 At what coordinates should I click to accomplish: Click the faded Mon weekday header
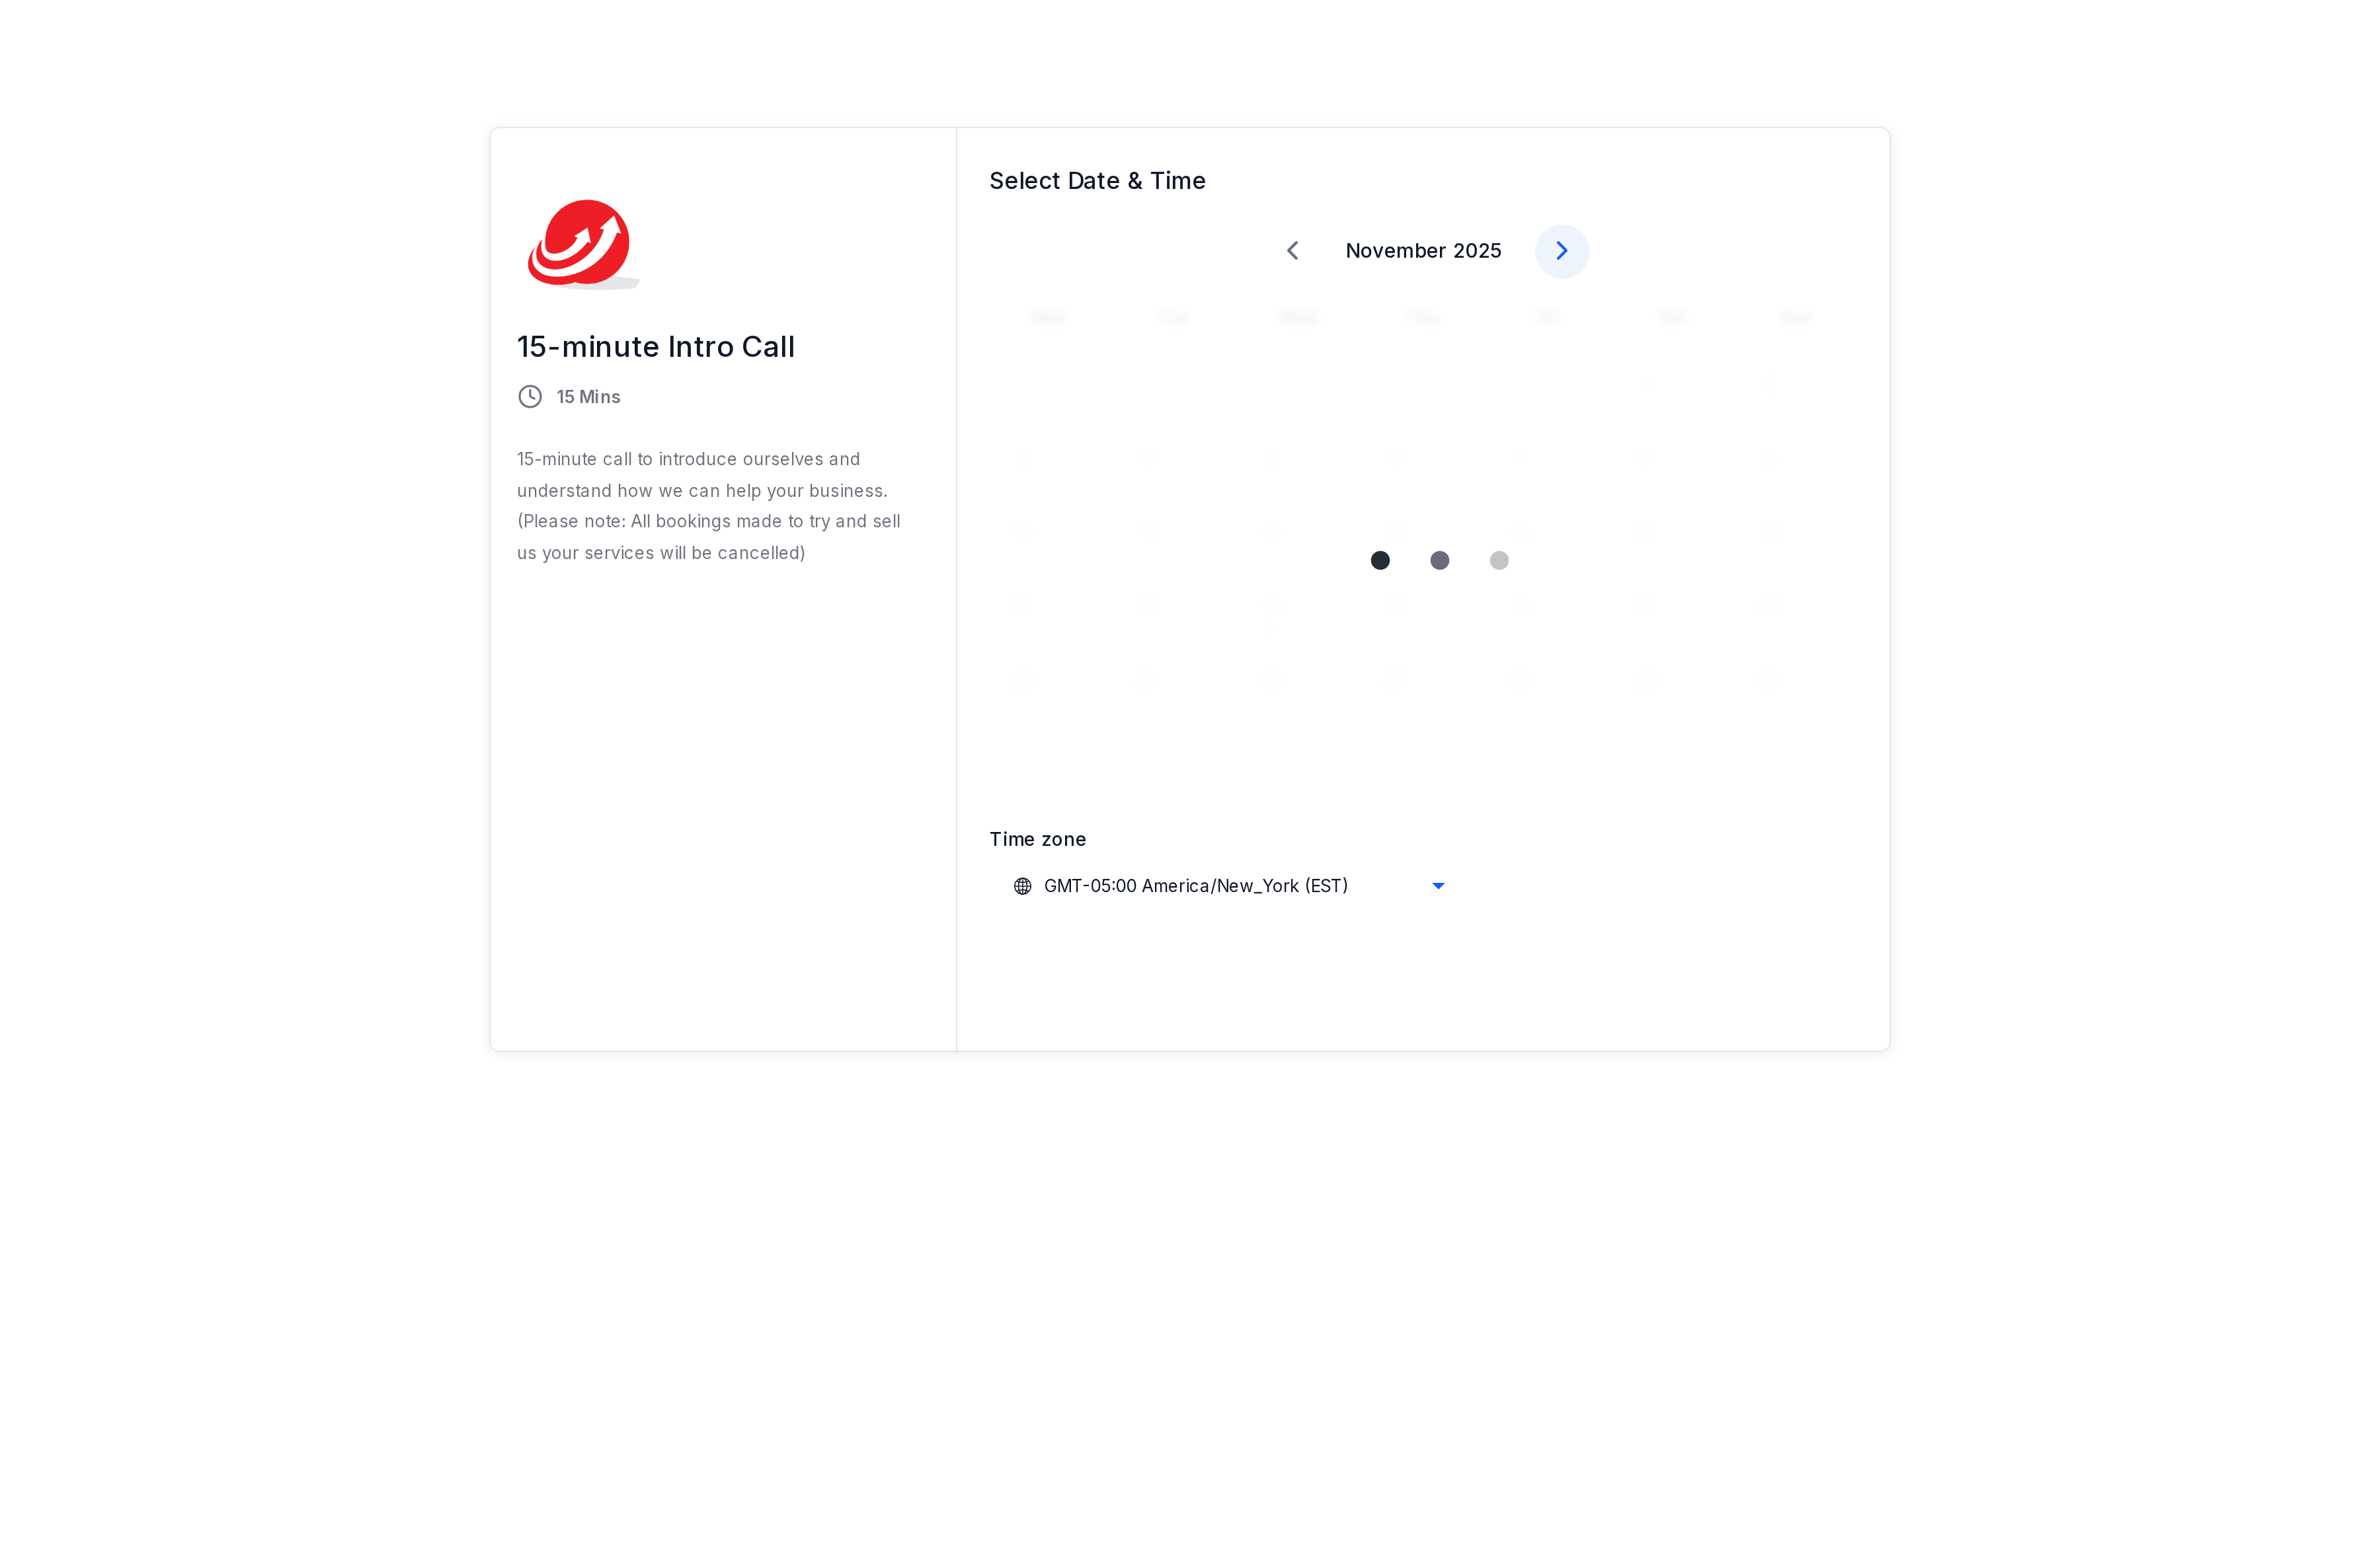coord(1048,318)
